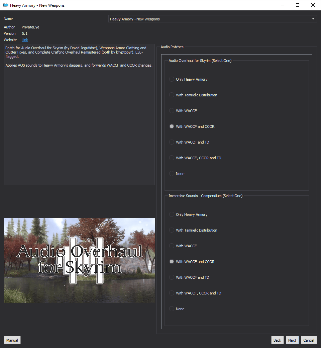Click the Immersive Sounds - Compendium (Select One) heading
This screenshot has height=348, width=321.
(x=205, y=196)
